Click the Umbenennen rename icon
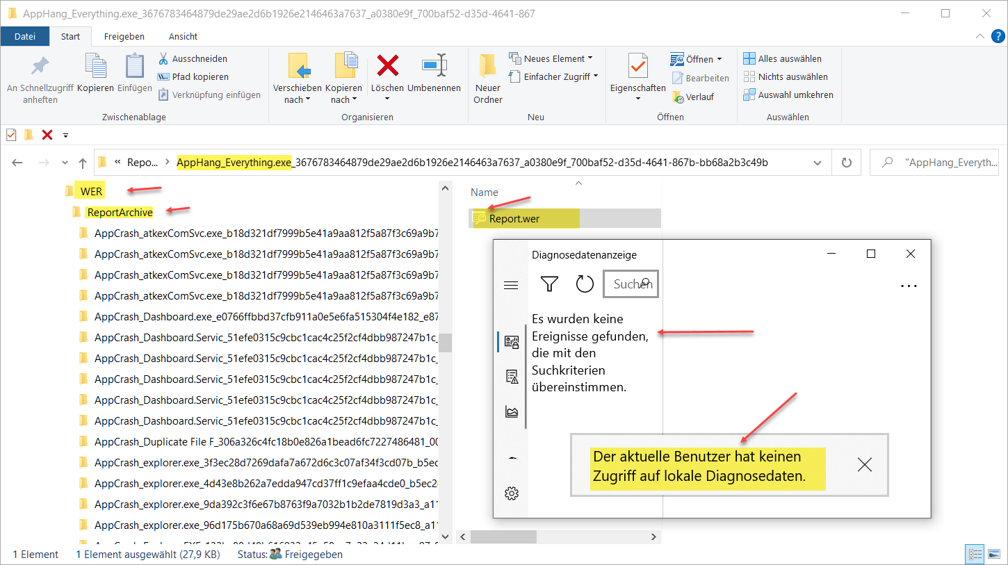Image resolution: width=1008 pixels, height=565 pixels. point(434,67)
